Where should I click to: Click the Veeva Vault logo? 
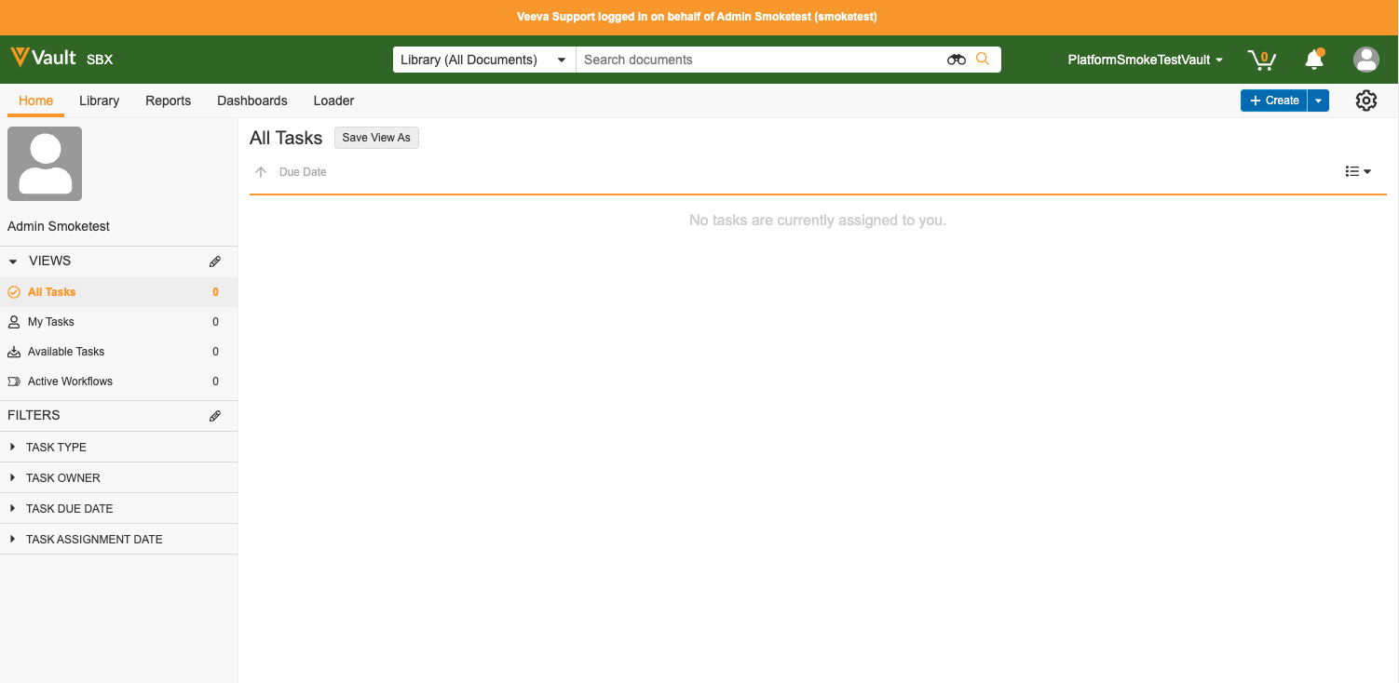(x=43, y=58)
